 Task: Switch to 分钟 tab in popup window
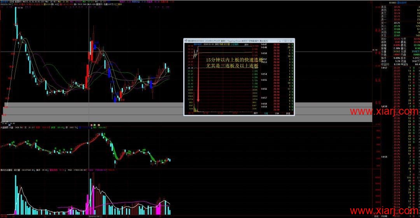[277, 113]
